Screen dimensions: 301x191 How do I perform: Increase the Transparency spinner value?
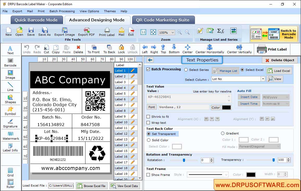[x=288, y=159]
